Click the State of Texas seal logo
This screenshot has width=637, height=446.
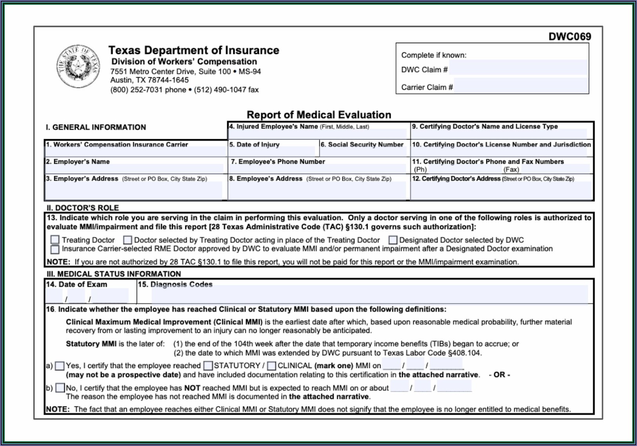(78, 66)
